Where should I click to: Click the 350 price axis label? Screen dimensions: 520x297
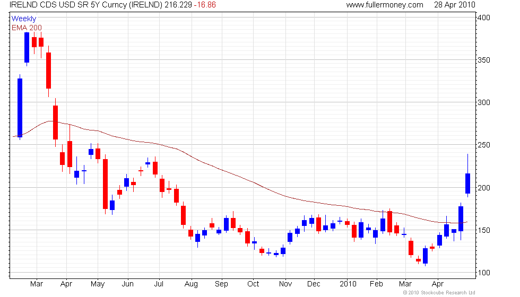[484, 60]
